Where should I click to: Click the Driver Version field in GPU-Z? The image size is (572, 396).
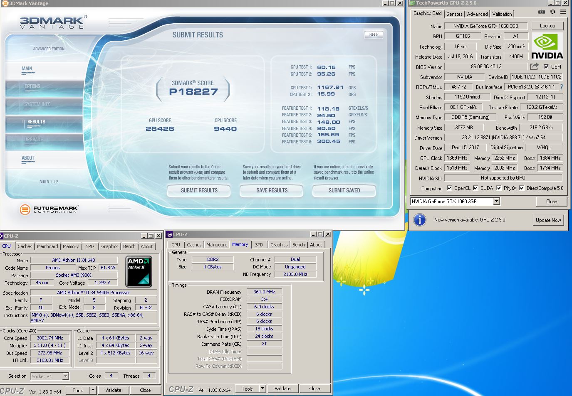coord(503,138)
